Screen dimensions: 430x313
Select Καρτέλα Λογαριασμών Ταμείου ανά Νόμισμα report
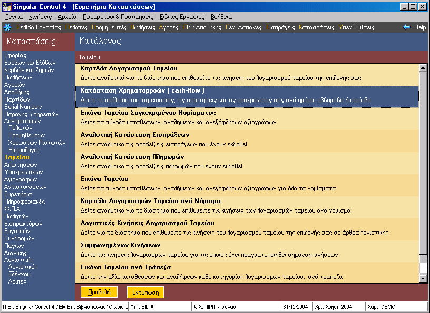247,207
